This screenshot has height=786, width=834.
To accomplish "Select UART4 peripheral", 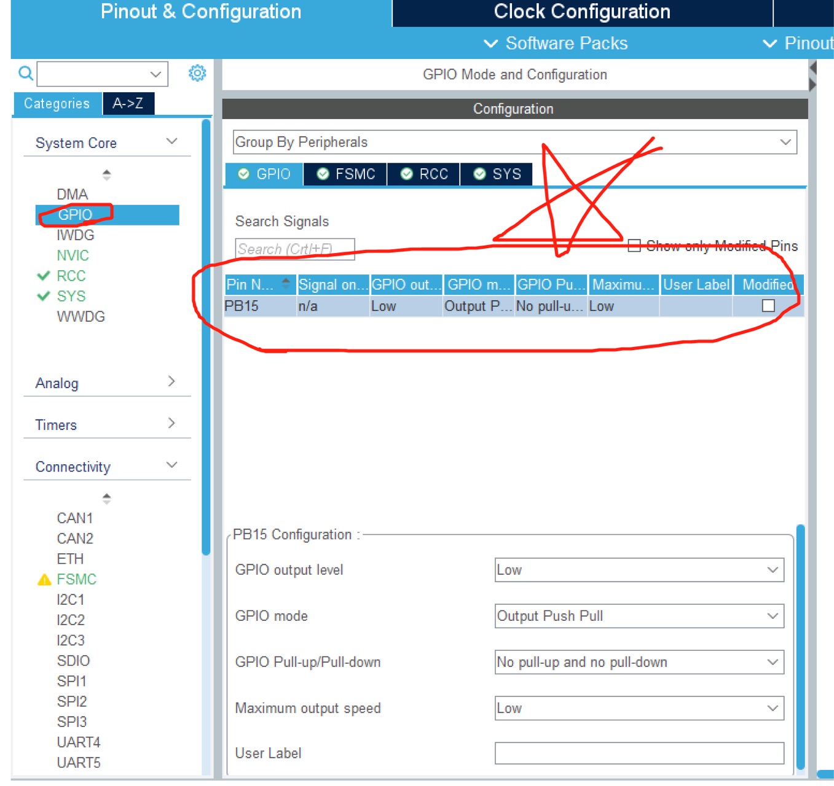I will pos(79,742).
